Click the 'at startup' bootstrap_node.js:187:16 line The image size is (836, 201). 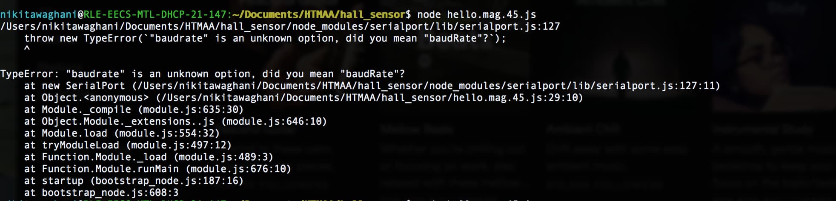coord(134,181)
